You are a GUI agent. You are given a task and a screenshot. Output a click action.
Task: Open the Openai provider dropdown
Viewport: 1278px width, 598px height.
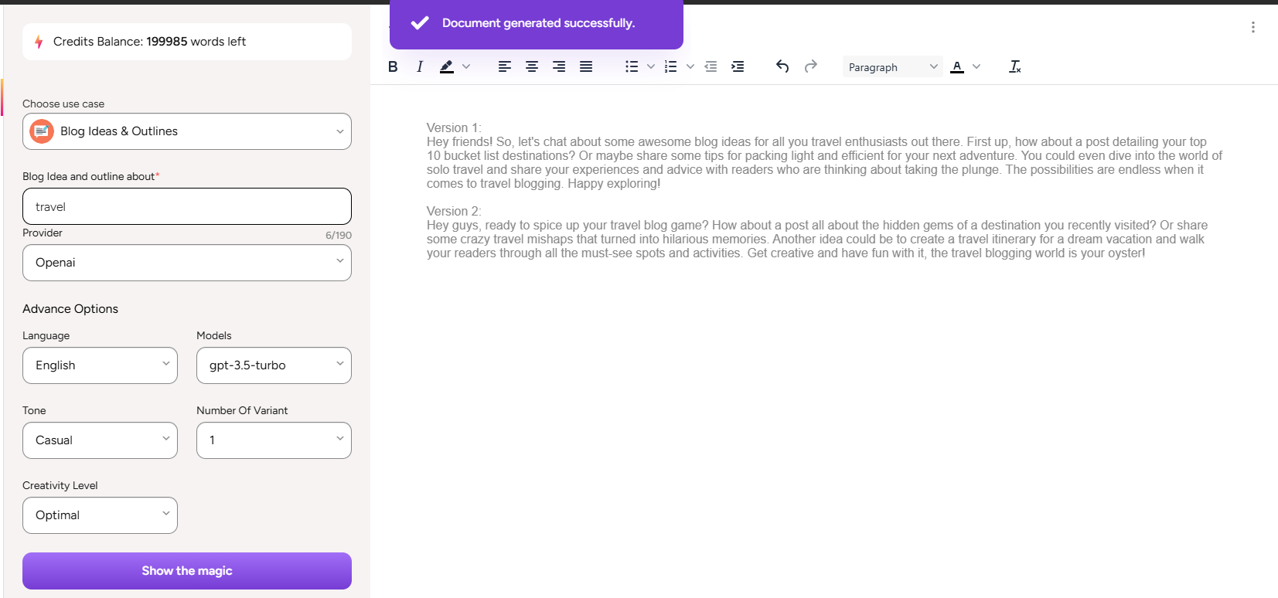coord(187,263)
